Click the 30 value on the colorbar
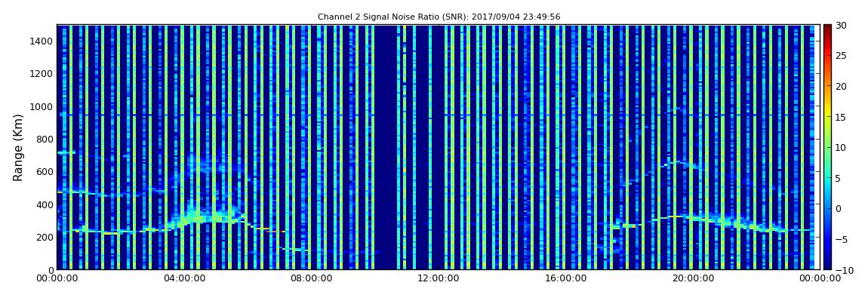The height and width of the screenshot is (307, 868). click(842, 25)
